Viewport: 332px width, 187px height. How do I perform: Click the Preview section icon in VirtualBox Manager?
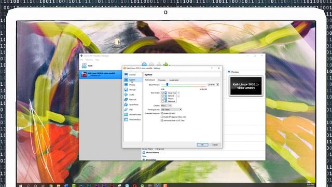pos(229,72)
